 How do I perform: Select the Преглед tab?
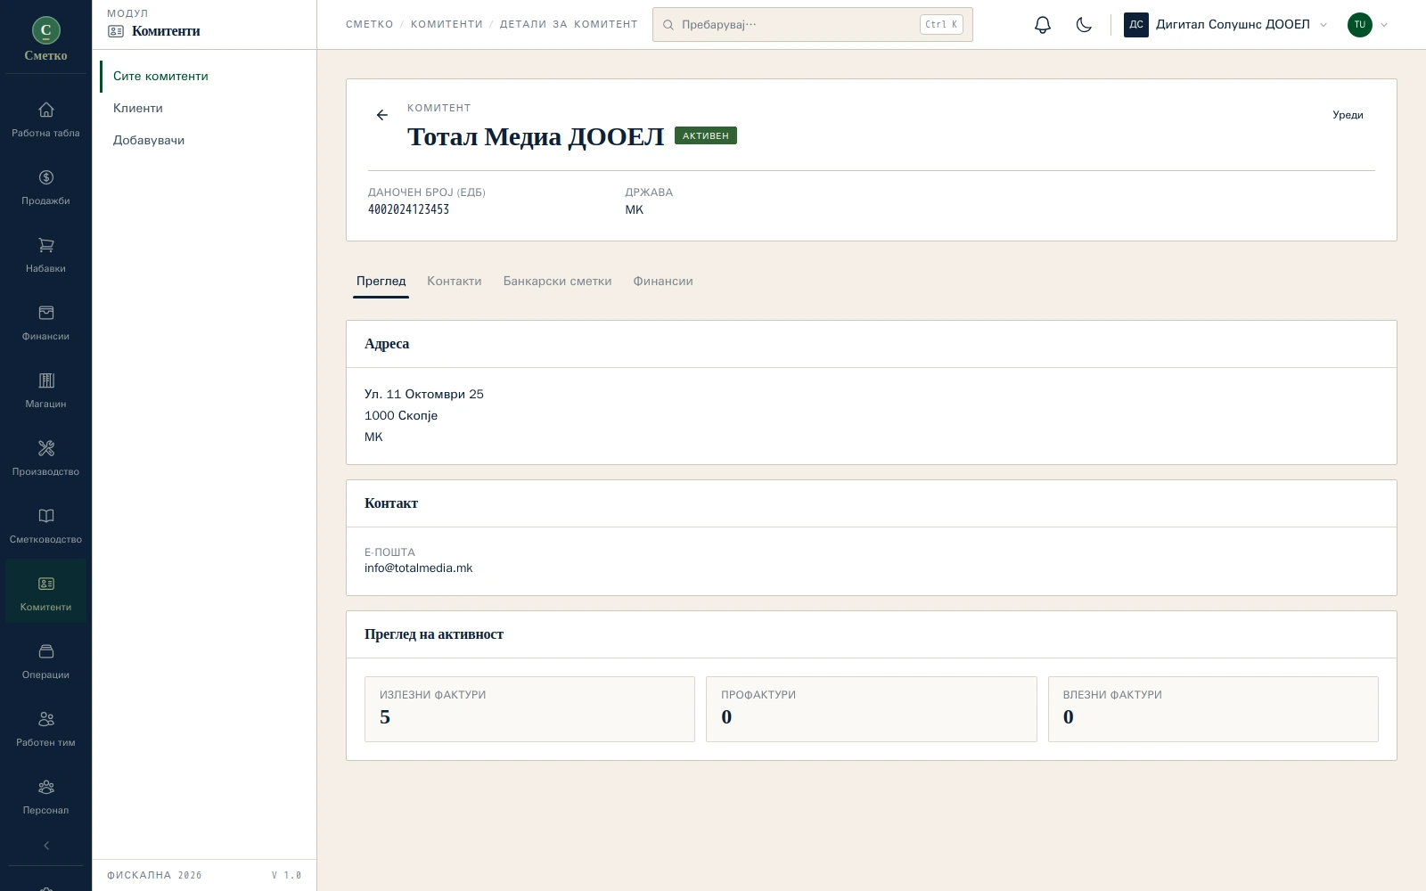tap(381, 282)
